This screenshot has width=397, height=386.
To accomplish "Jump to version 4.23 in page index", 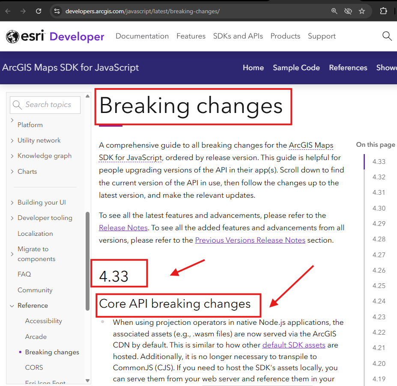I will (379, 317).
